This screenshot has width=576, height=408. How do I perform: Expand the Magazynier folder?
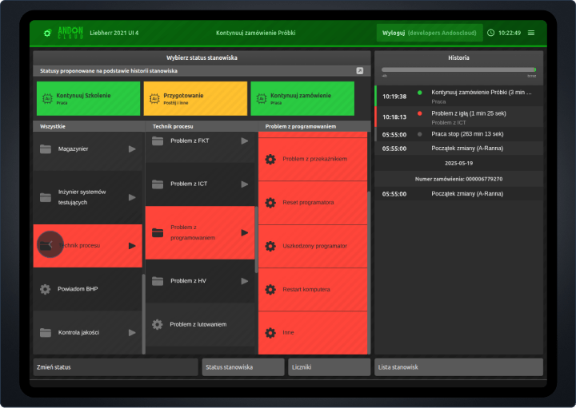coord(87,149)
